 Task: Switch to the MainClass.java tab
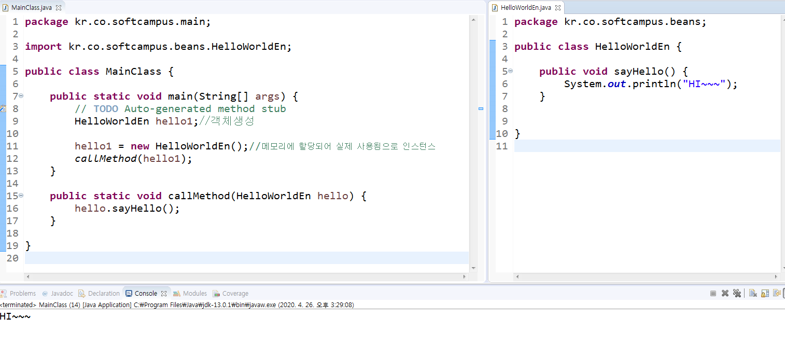coord(33,8)
